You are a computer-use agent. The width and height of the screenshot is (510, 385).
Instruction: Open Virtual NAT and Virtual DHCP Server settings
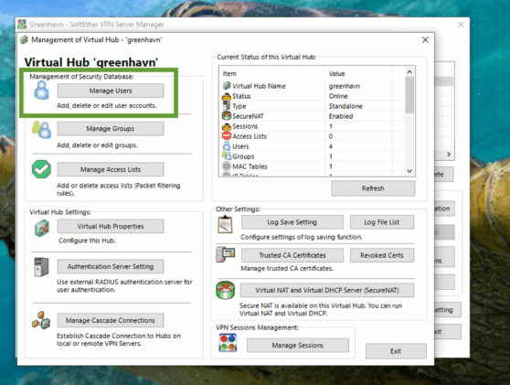327,290
